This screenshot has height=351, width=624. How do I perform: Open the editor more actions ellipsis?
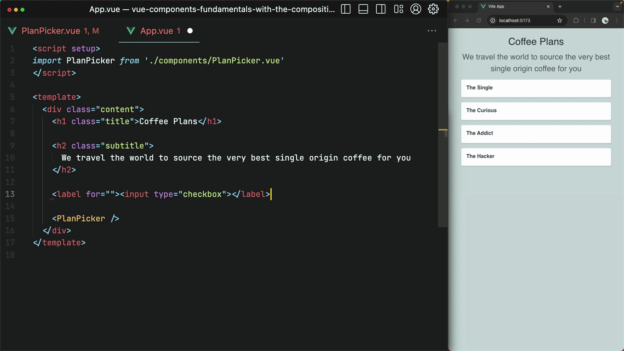[x=432, y=31]
